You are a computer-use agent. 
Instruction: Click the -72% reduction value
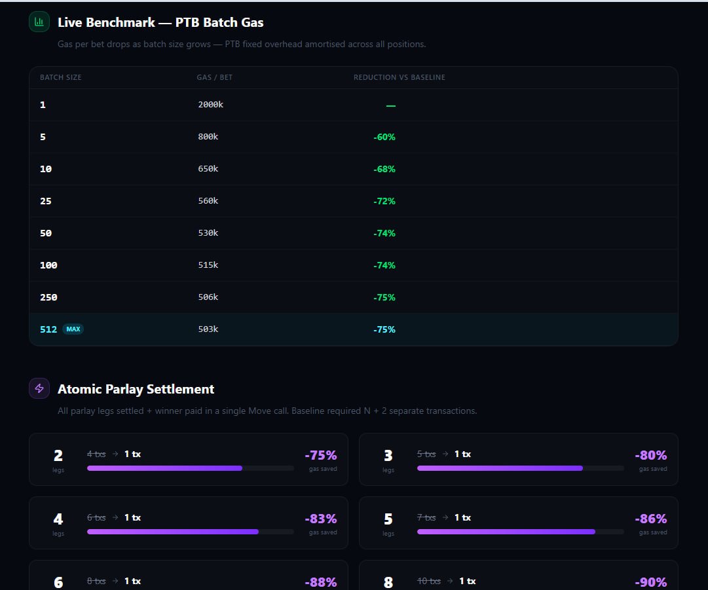[384, 201]
